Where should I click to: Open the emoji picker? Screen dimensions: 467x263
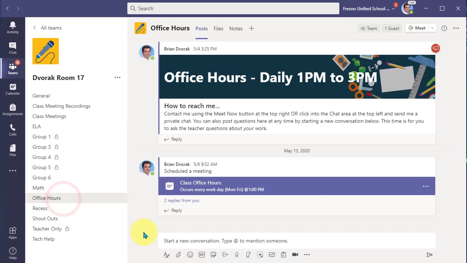190,255
